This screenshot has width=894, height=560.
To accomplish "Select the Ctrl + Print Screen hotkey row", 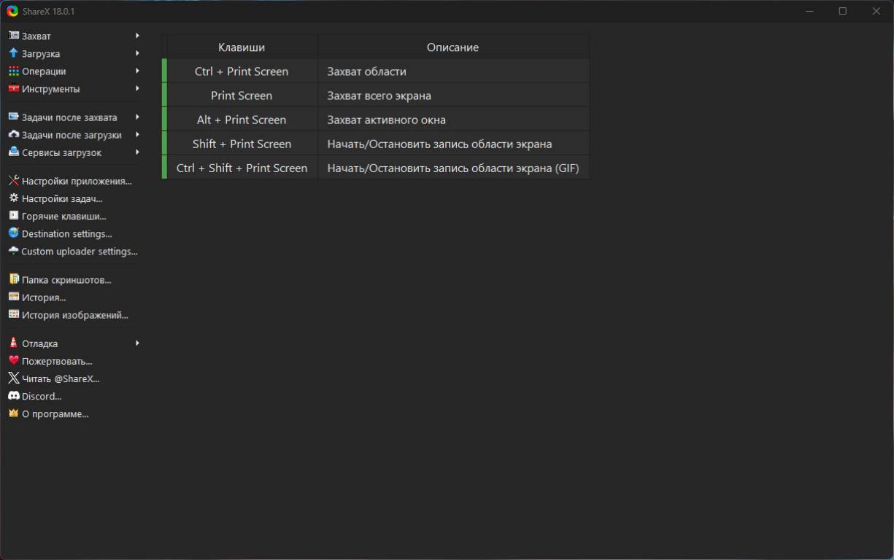I will point(242,71).
